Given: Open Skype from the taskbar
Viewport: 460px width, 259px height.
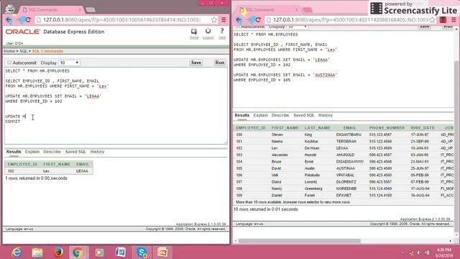Looking at the screenshot, I should tap(142, 253).
